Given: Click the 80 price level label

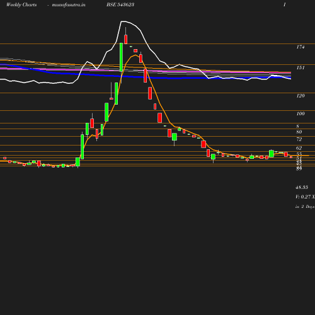Looking at the screenshot, I should point(299,132).
